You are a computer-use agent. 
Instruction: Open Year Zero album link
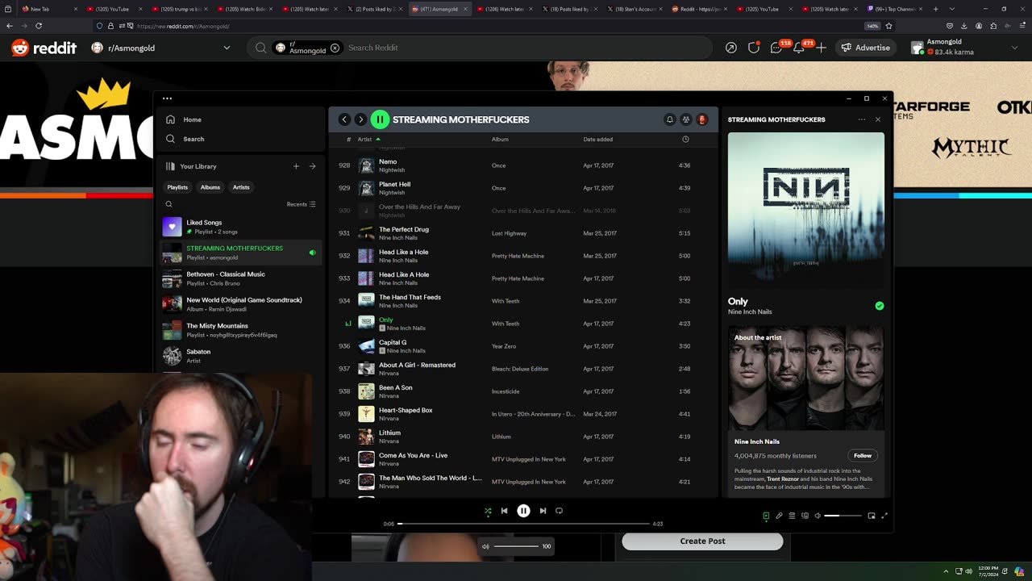(x=504, y=346)
